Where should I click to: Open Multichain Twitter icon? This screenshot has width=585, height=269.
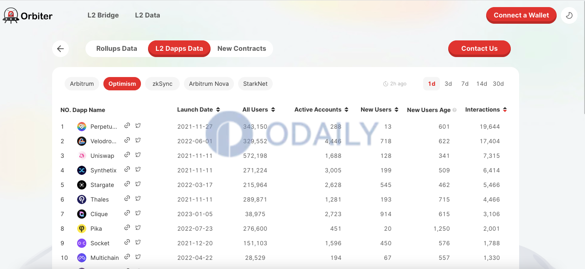[x=138, y=257]
